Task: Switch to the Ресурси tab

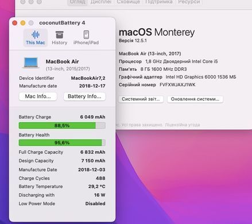Action: pyautogui.click(x=189, y=2)
